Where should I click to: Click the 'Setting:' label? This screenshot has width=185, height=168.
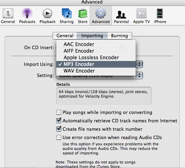point(46,75)
